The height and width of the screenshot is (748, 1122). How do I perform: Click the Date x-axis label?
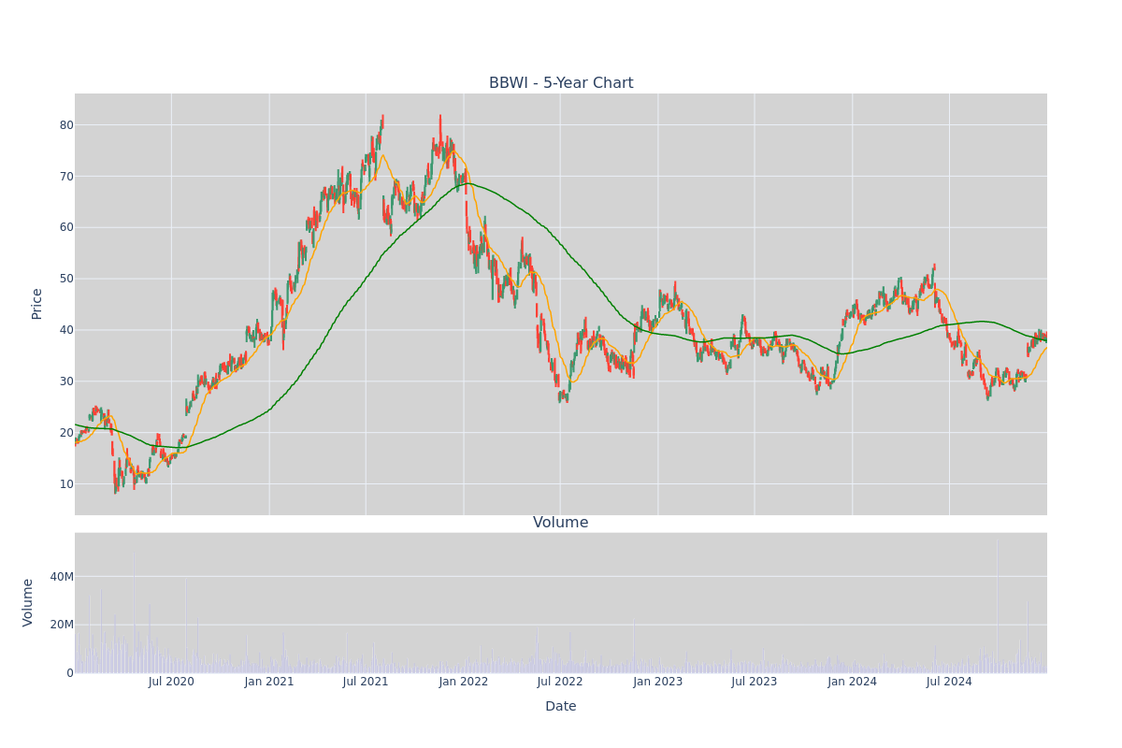(561, 707)
